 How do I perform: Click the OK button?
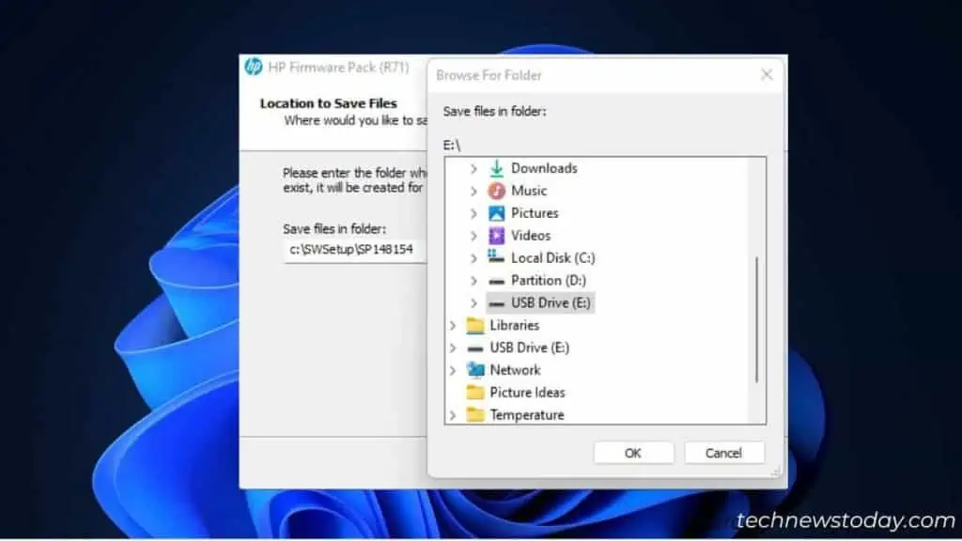click(633, 452)
